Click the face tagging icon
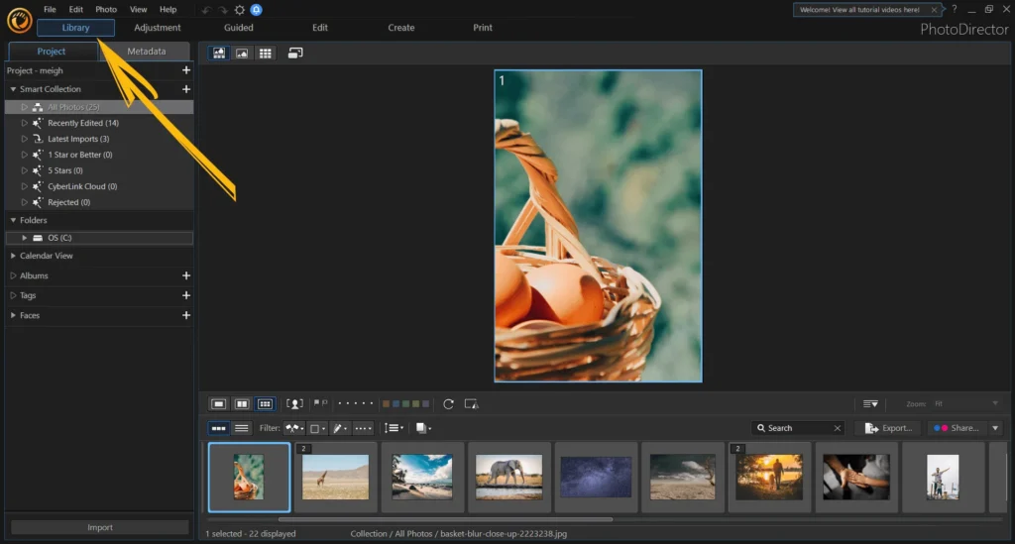The image size is (1015, 544). click(294, 404)
